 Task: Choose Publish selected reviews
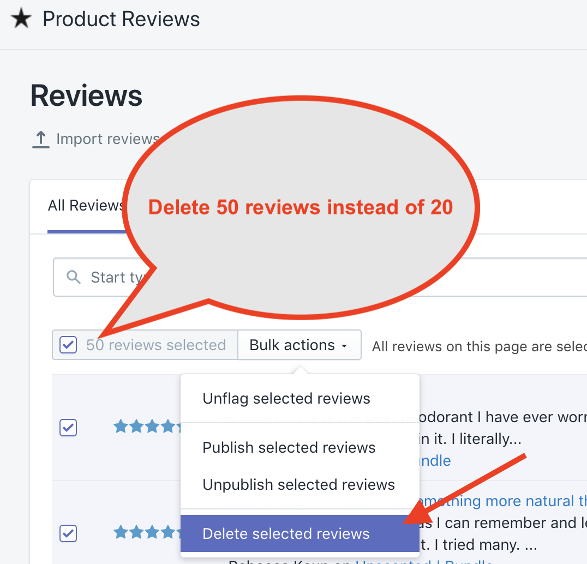click(300, 448)
